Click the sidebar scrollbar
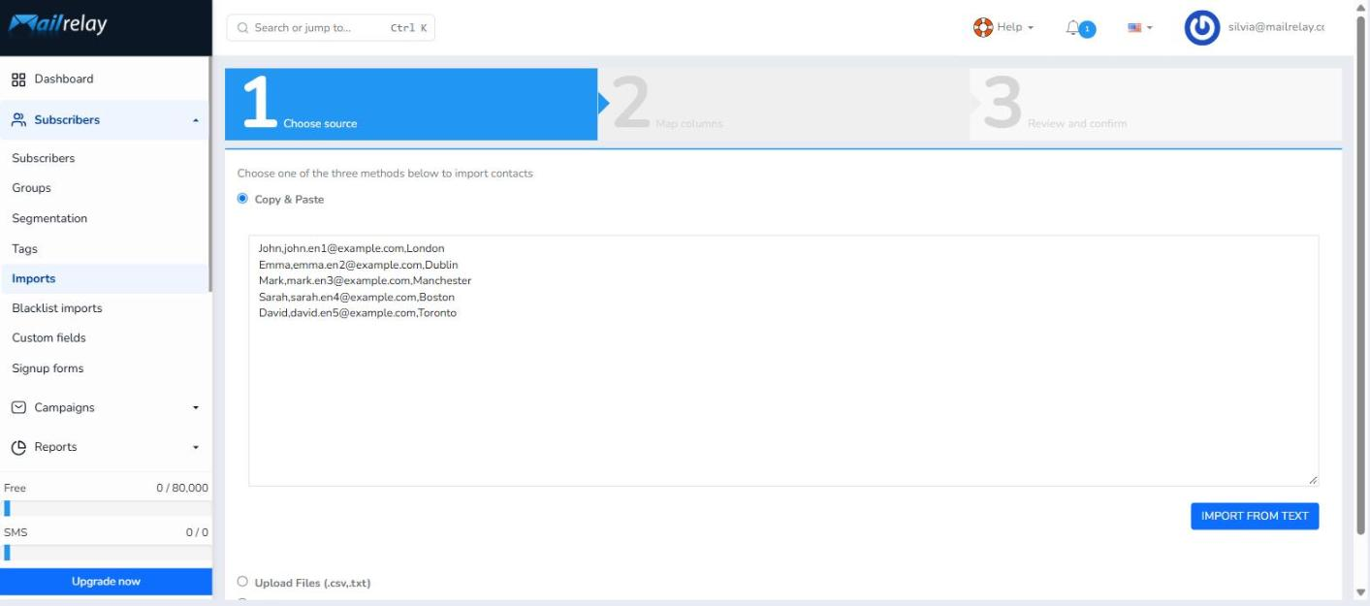 point(210,175)
